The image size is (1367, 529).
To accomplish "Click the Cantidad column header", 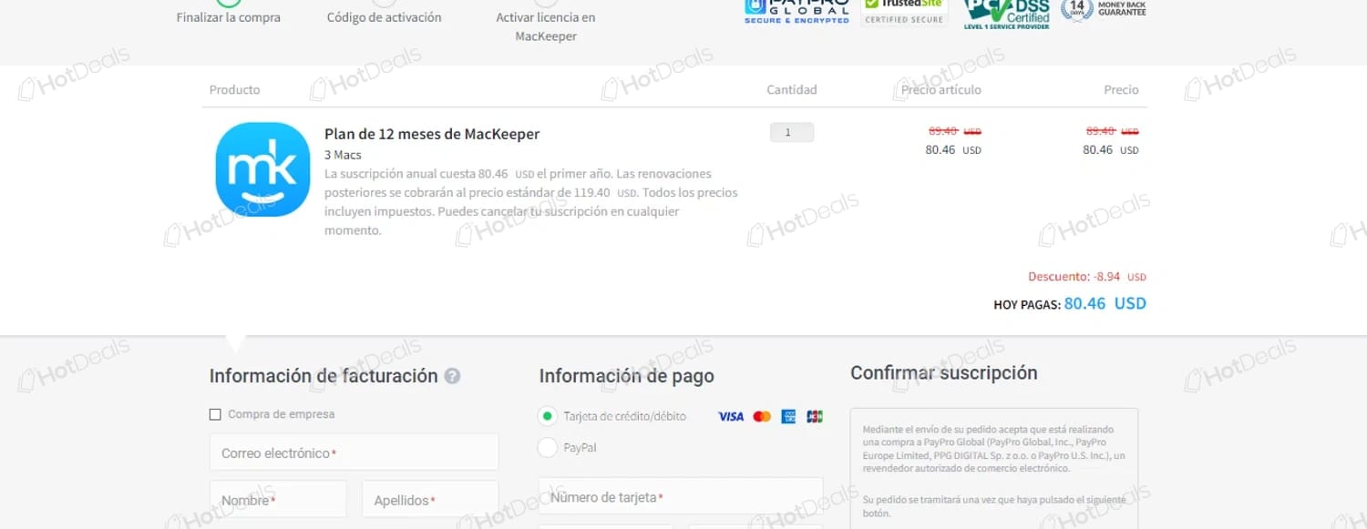I will (x=792, y=89).
